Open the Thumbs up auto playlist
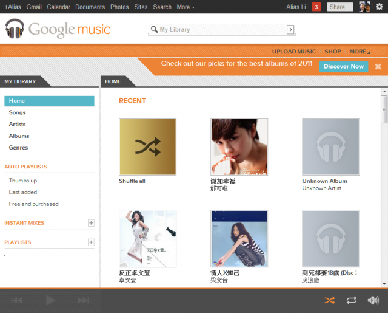Screen dimensions: 388x313 pyautogui.click(x=23, y=181)
